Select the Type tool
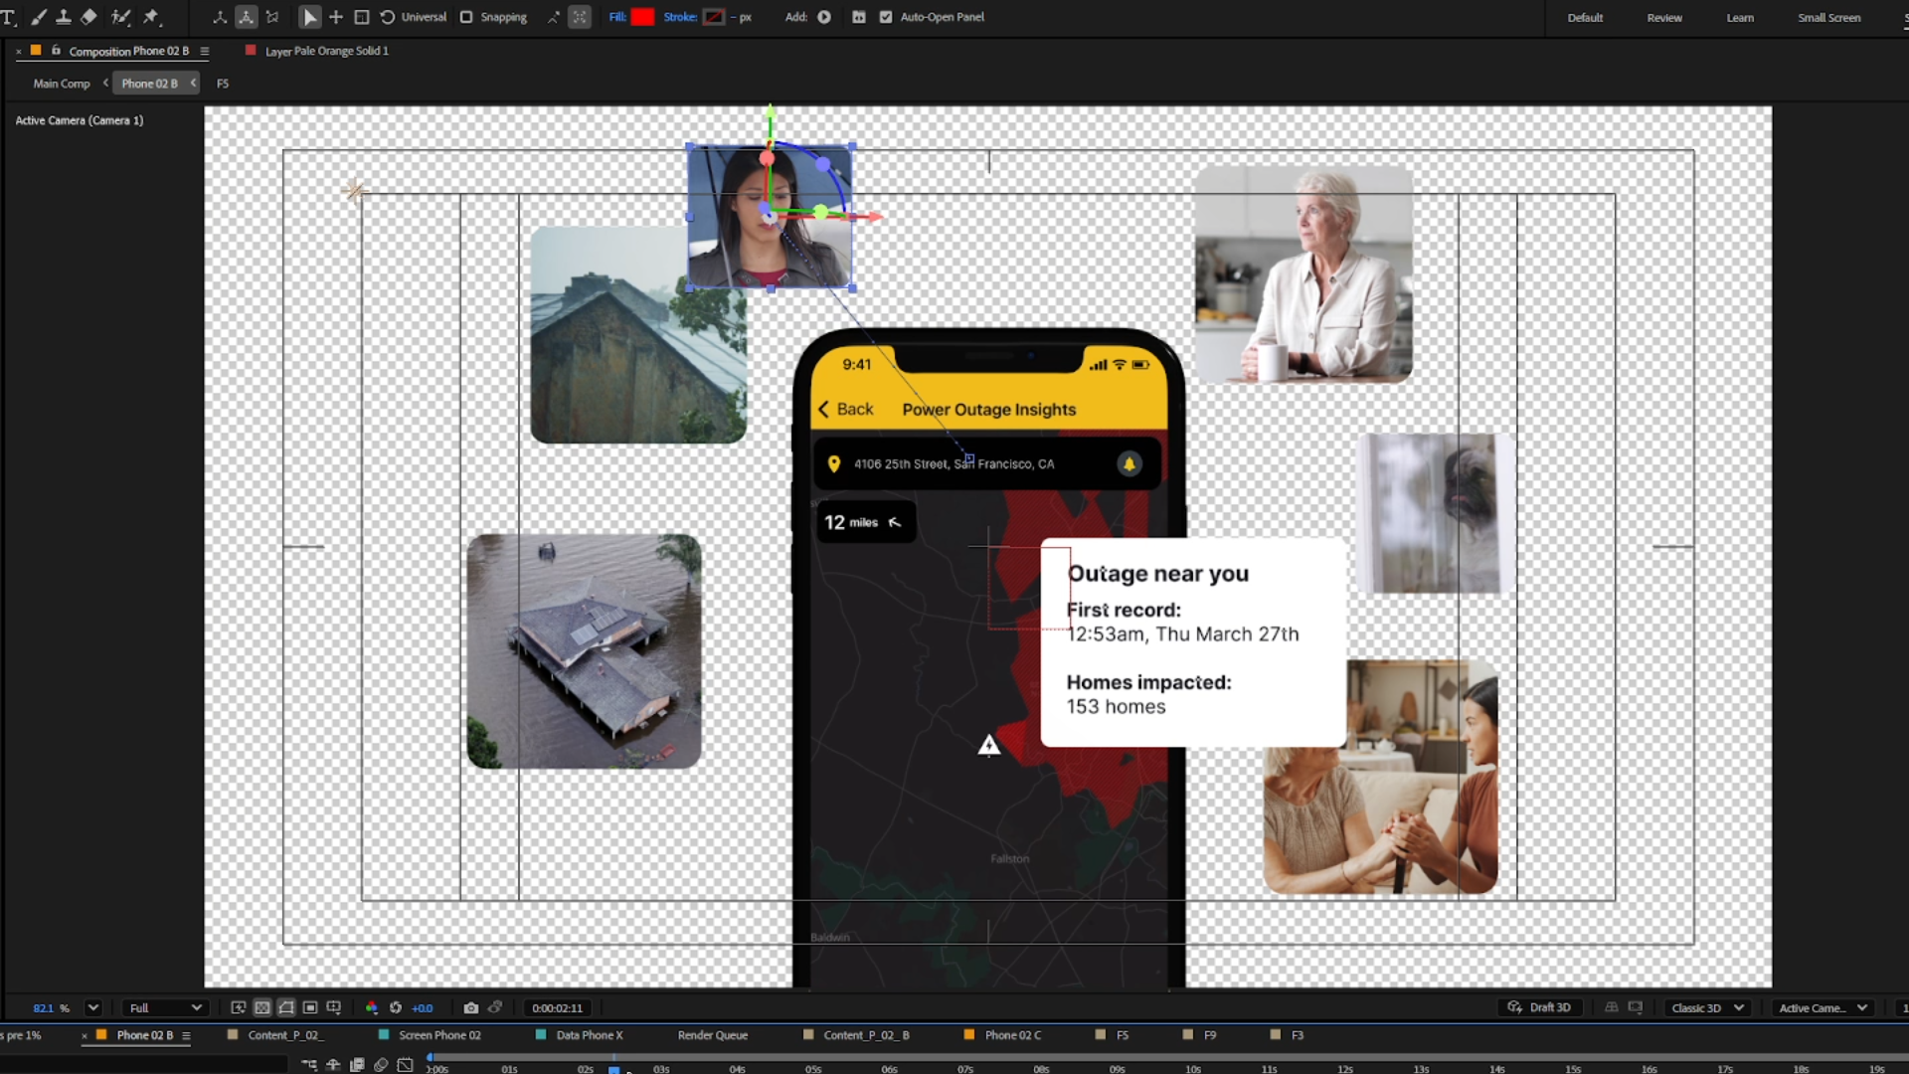Image resolution: width=1909 pixels, height=1074 pixels. click(9, 17)
